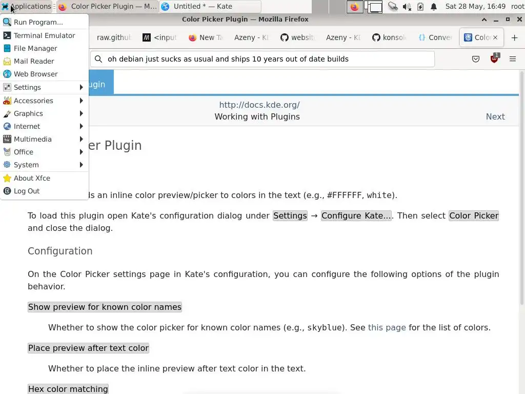Image resolution: width=525 pixels, height=394 pixels.
Task: Click the Terminal Emulator icon
Action: click(x=7, y=35)
